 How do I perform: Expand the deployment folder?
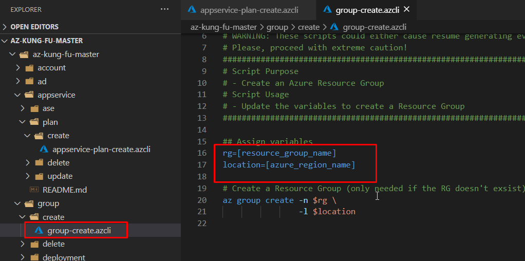pos(23,257)
